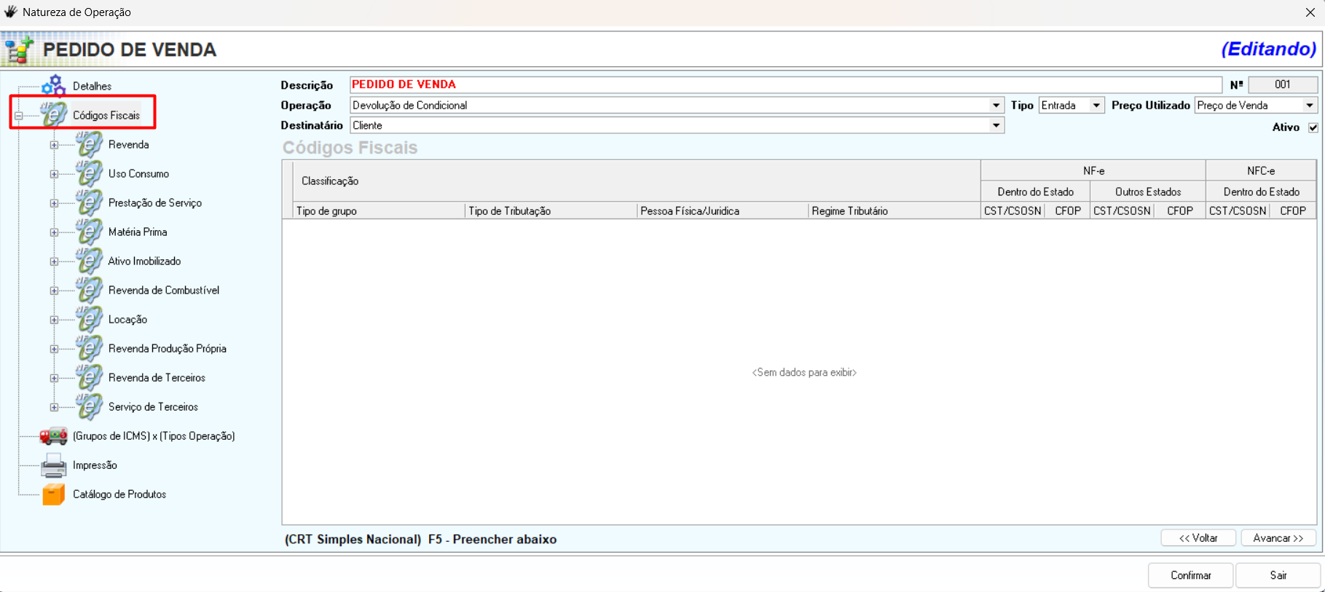Click the Confirmar button

tap(1190, 575)
